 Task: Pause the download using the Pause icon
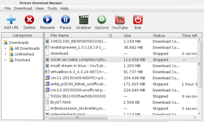(x=65, y=20)
